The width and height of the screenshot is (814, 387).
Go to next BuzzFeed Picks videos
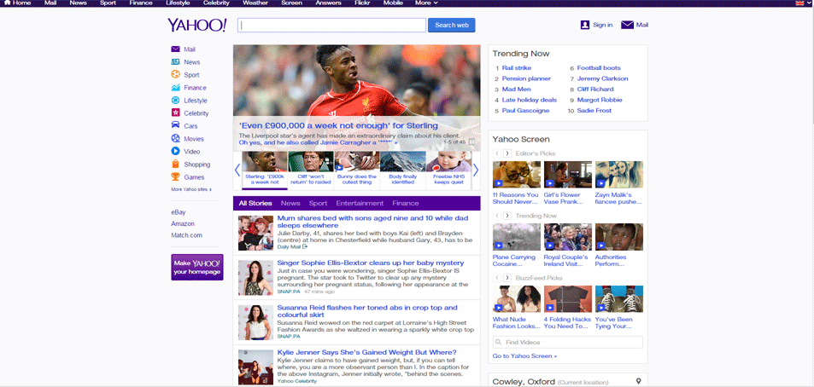tap(507, 278)
